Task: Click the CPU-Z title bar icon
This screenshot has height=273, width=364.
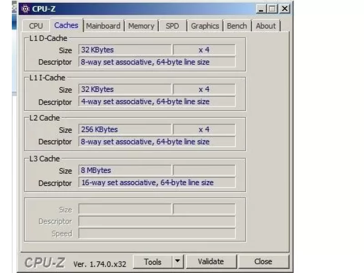Action: 25,9
